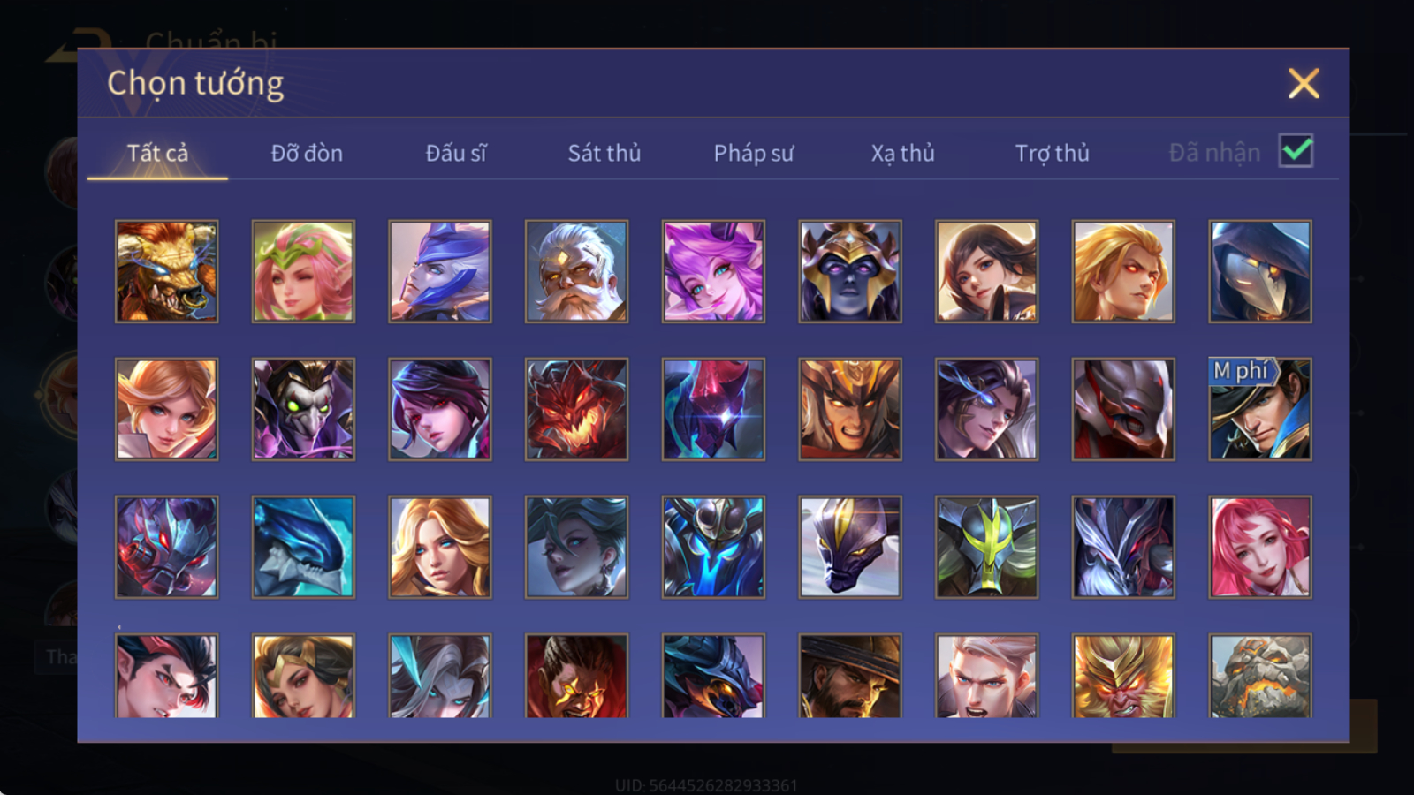Choose the white-bearded old man hero
The height and width of the screenshot is (795, 1414).
[x=576, y=271]
